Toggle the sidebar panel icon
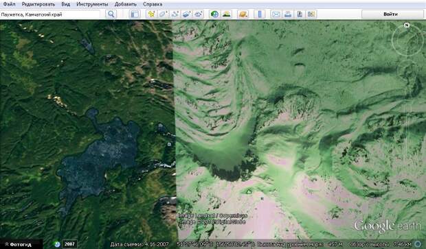The height and width of the screenshot is (249, 426). pos(135,14)
